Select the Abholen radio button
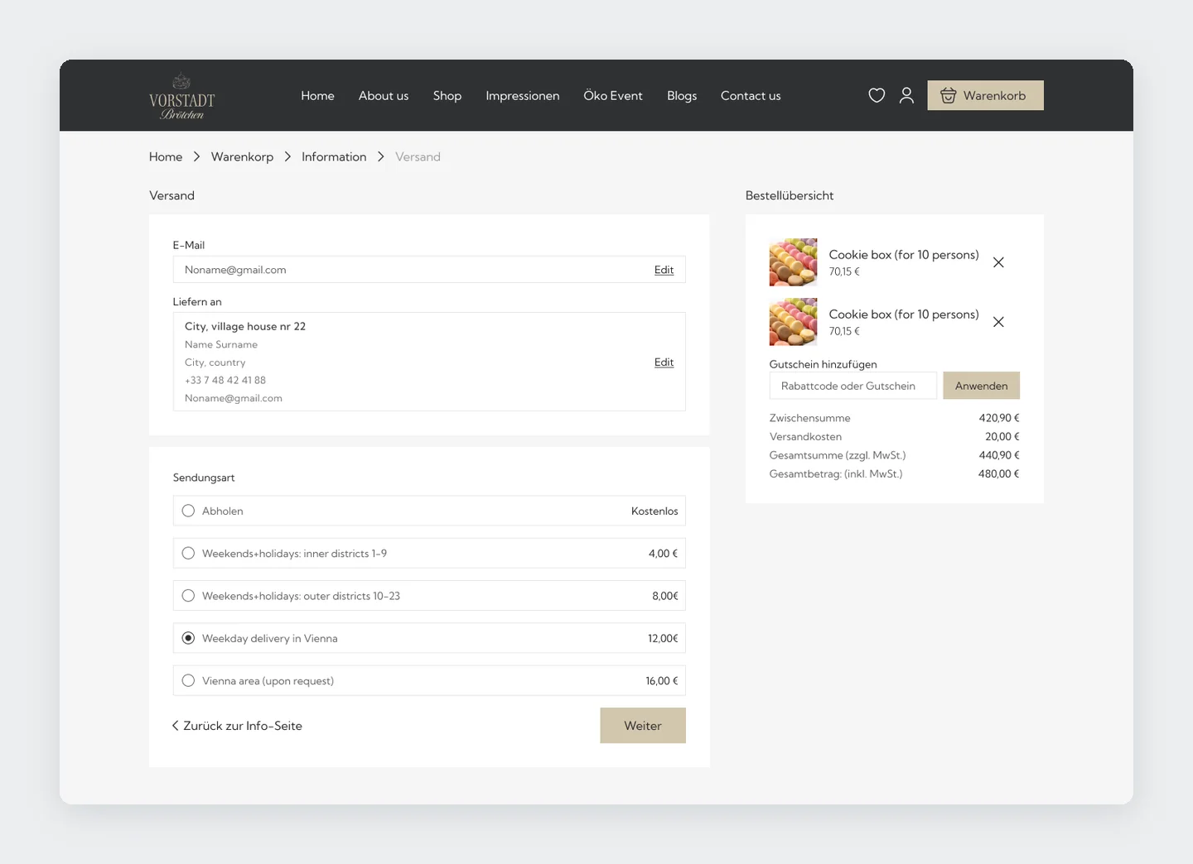1193x864 pixels. pyautogui.click(x=188, y=511)
